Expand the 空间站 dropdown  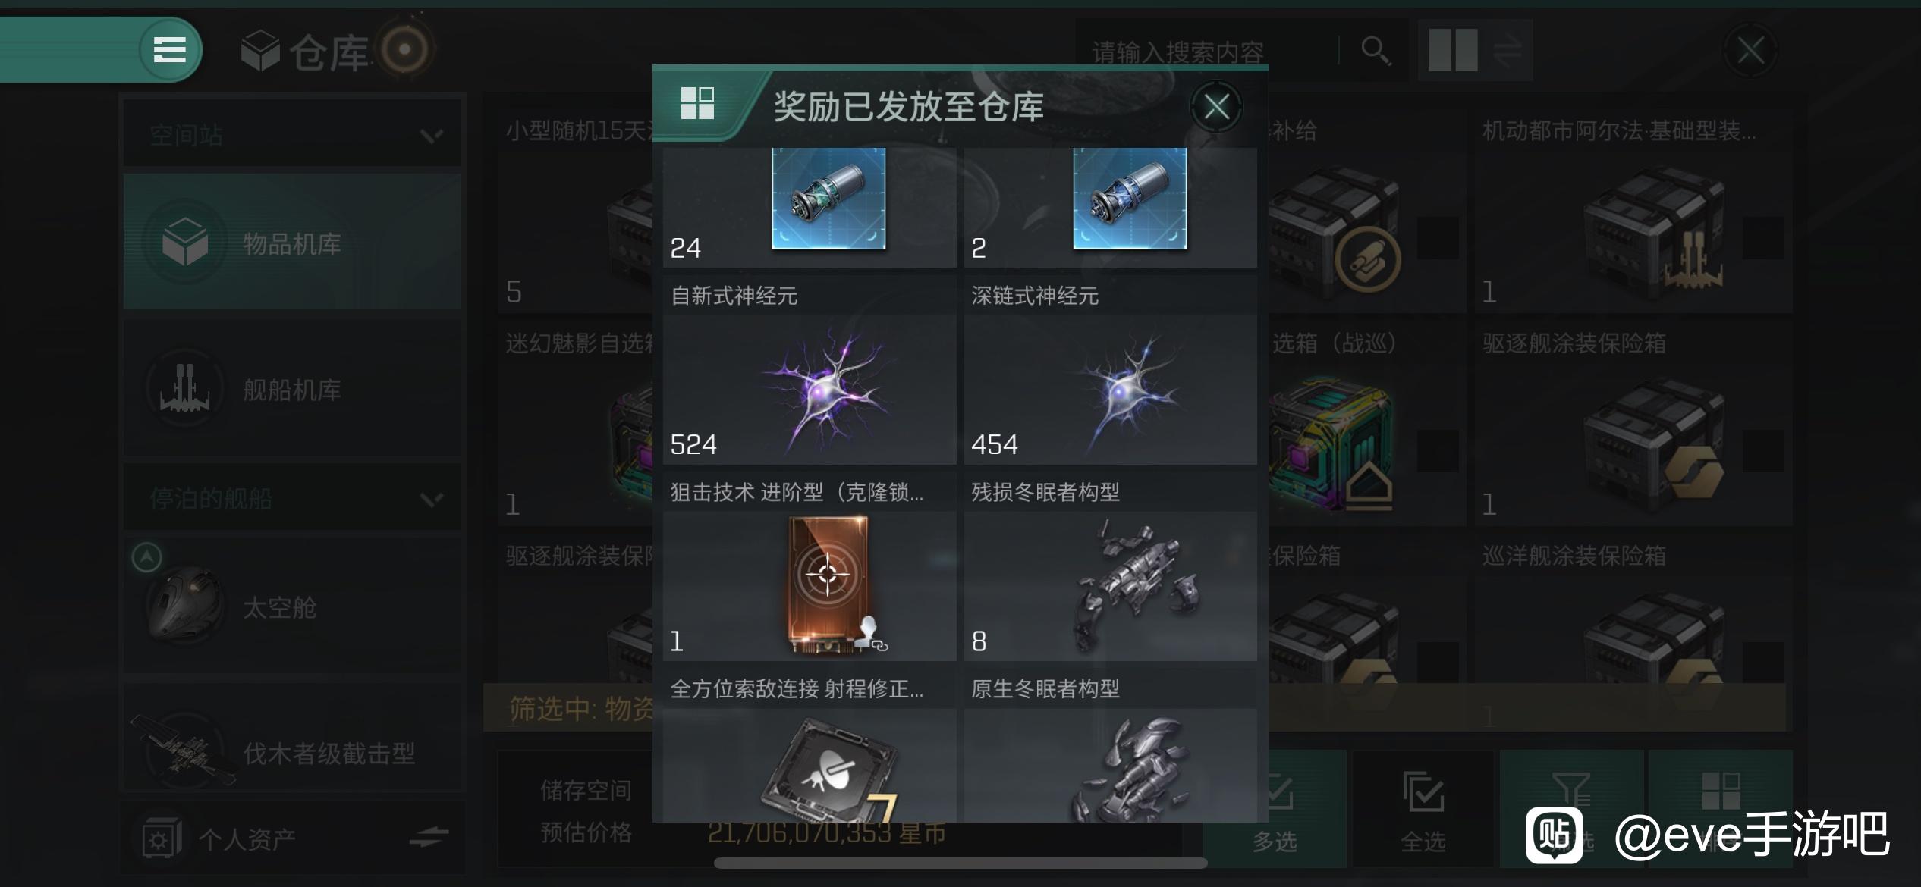point(292,135)
